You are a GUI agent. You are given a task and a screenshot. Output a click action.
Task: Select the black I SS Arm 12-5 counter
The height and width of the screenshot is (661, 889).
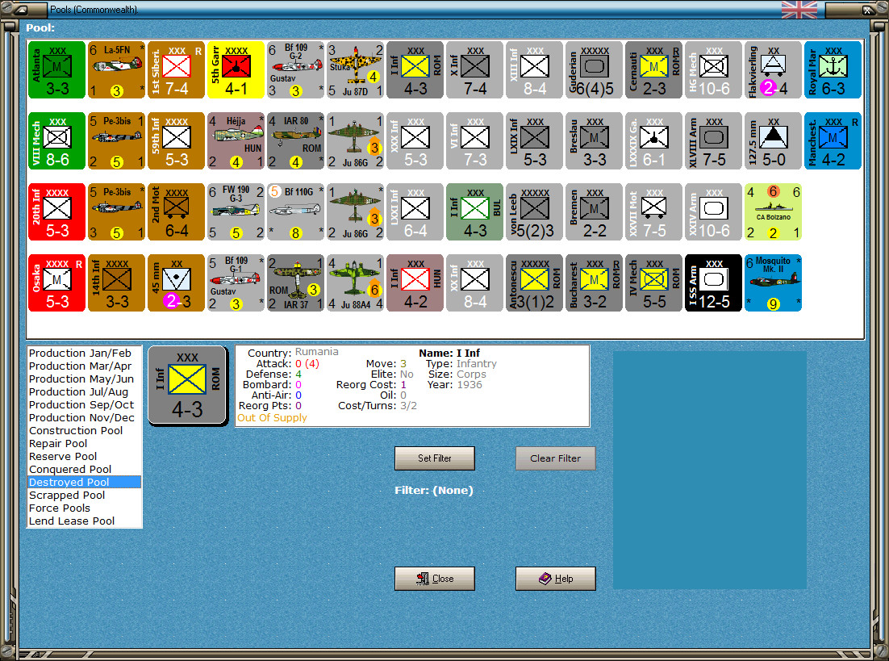[x=713, y=282]
